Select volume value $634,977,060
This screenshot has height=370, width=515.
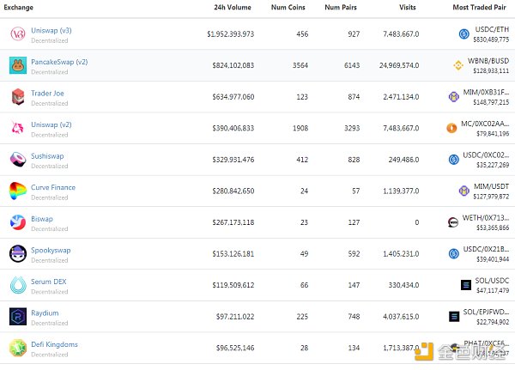tap(233, 97)
